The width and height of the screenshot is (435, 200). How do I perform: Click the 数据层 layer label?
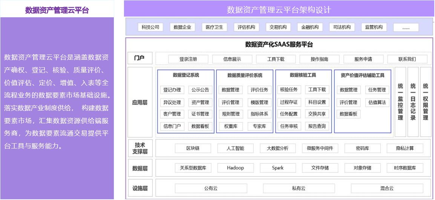(x=140, y=168)
